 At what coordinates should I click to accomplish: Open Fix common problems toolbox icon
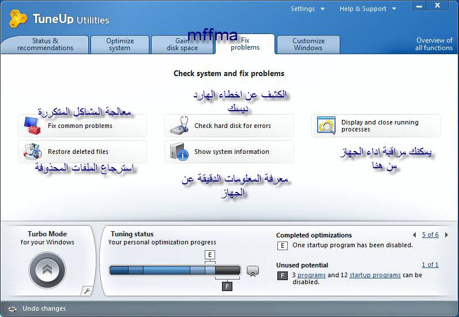click(x=32, y=126)
